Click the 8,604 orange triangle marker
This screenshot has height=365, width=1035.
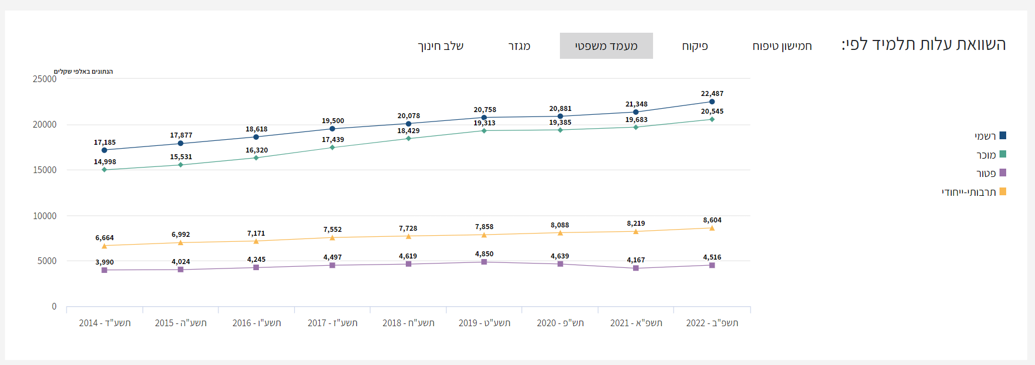tap(712, 228)
